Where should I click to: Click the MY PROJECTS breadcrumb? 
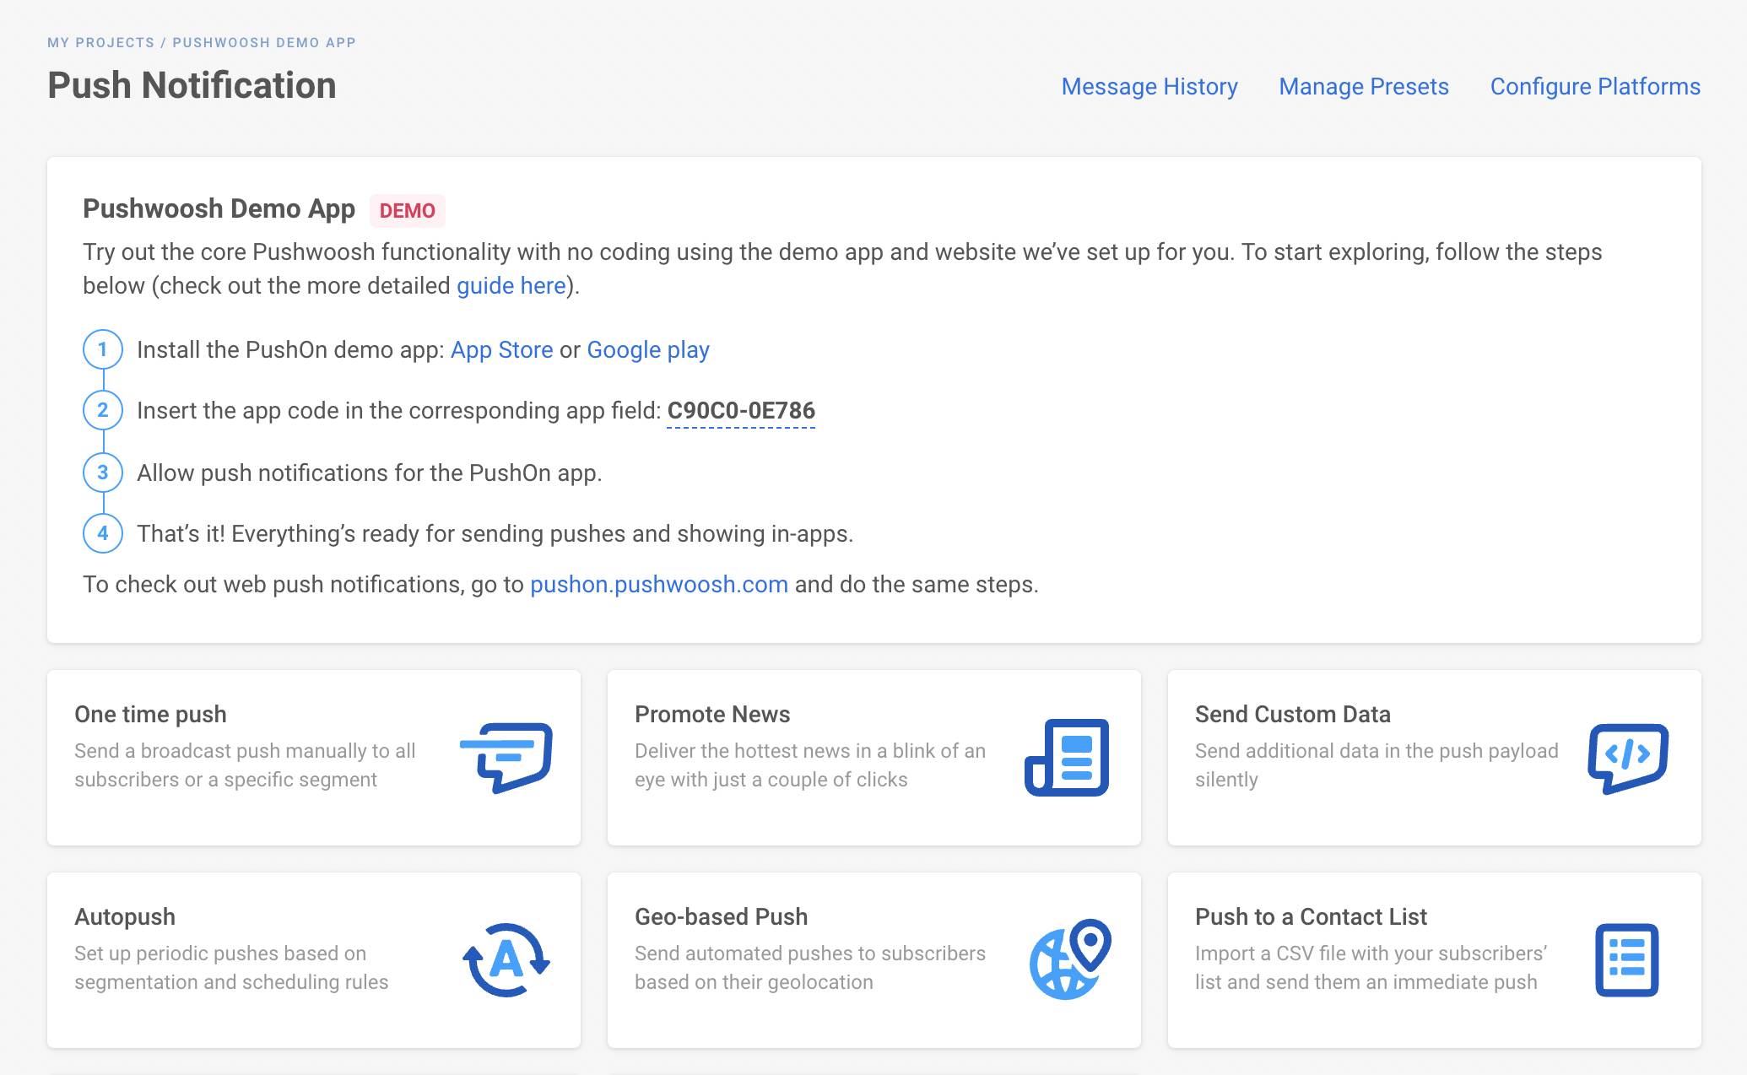tap(101, 42)
